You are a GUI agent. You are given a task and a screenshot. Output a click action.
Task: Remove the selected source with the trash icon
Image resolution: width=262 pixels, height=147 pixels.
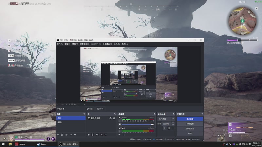click(x=93, y=135)
